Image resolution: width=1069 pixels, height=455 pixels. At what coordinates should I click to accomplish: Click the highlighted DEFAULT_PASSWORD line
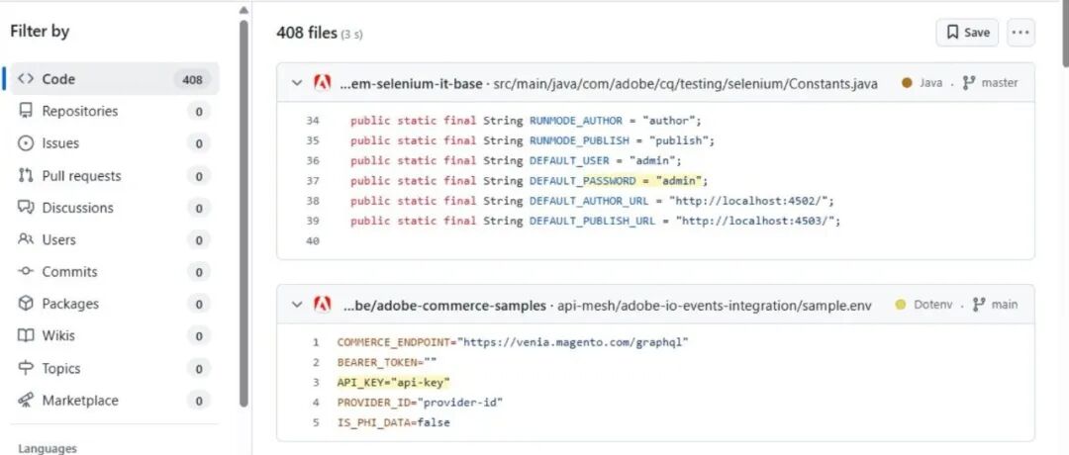[x=530, y=181]
